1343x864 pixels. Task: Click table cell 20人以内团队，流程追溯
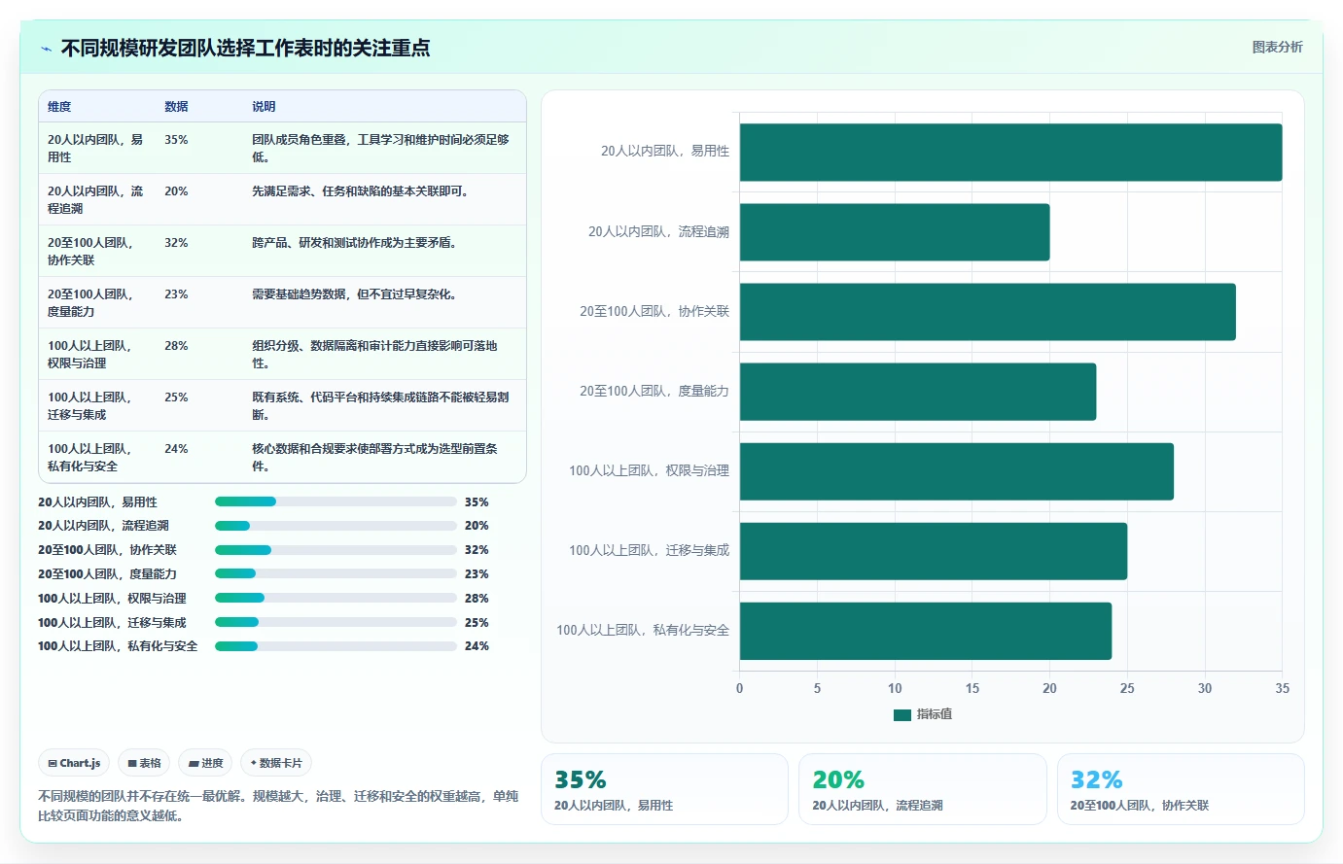click(x=95, y=200)
